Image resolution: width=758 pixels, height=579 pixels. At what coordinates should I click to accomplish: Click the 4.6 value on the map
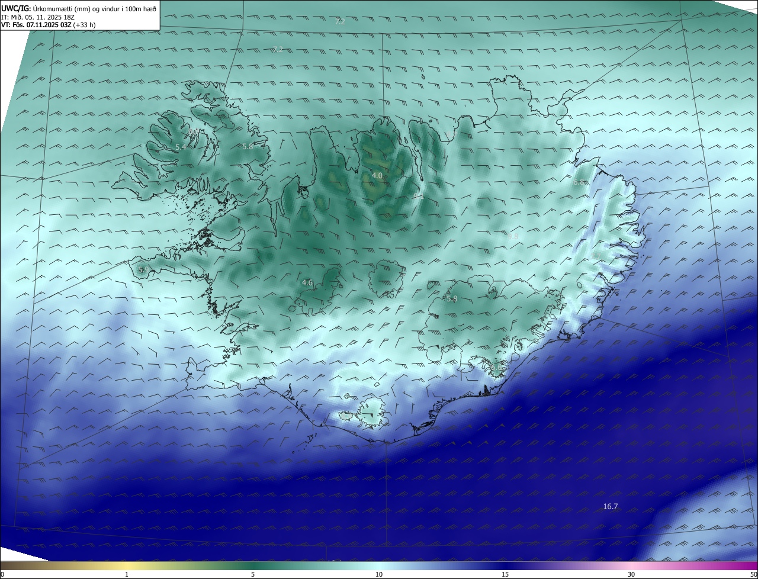pos(307,283)
